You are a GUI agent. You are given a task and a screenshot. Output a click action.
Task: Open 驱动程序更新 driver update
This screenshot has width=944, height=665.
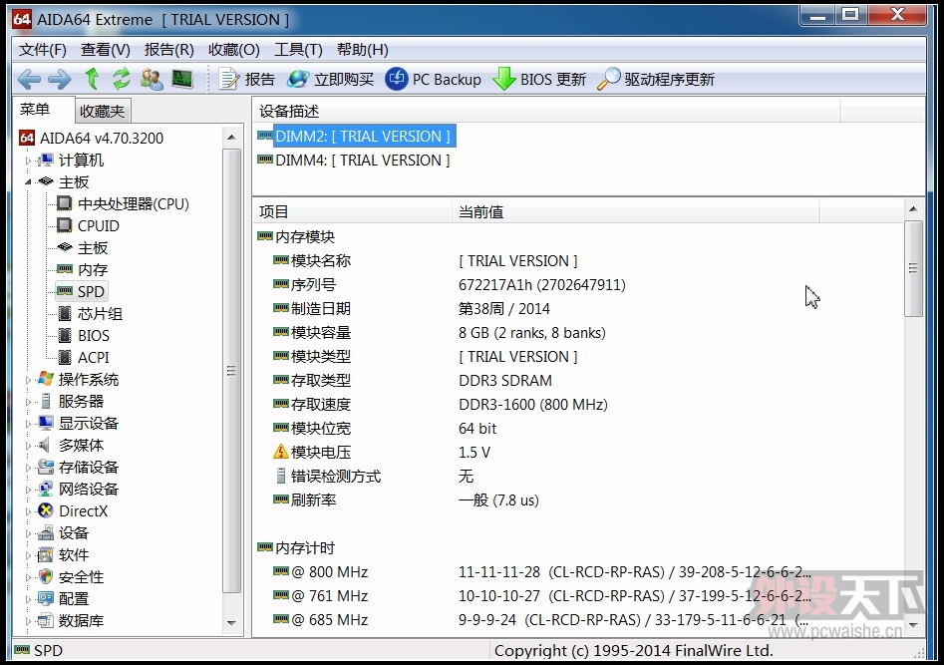pyautogui.click(x=656, y=79)
